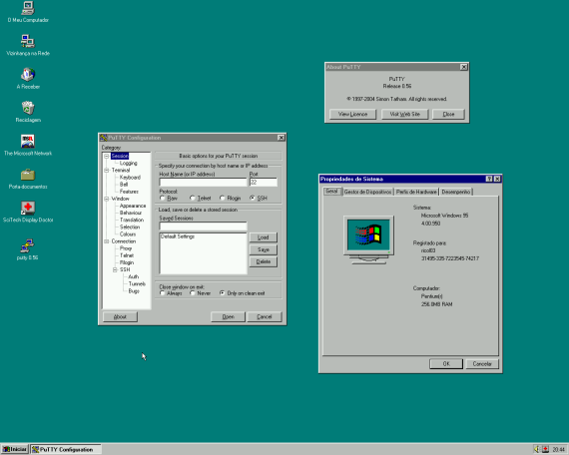Viewport: 569px width, 455px height.
Task: Collapse the Terminal tree node
Action: pyautogui.click(x=107, y=171)
